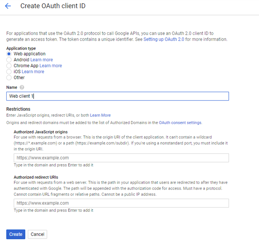
Task: Click the Name field containing Web client 1
Action: 118,96
